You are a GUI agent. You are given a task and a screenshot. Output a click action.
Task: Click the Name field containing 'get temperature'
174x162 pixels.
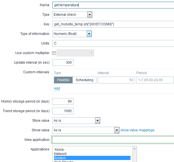(x=113, y=5)
